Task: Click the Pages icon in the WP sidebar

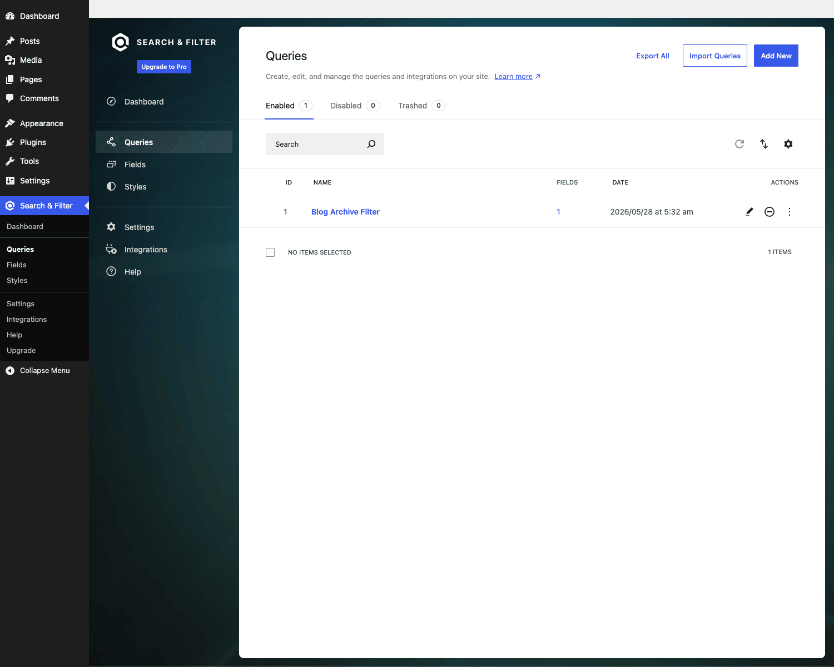Action: [x=10, y=79]
